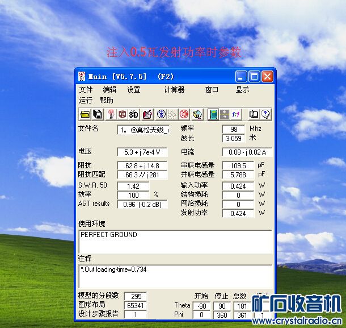The width and height of the screenshot is (346, 328).
Task: Open the question mark help icon
Action: [x=265, y=114]
